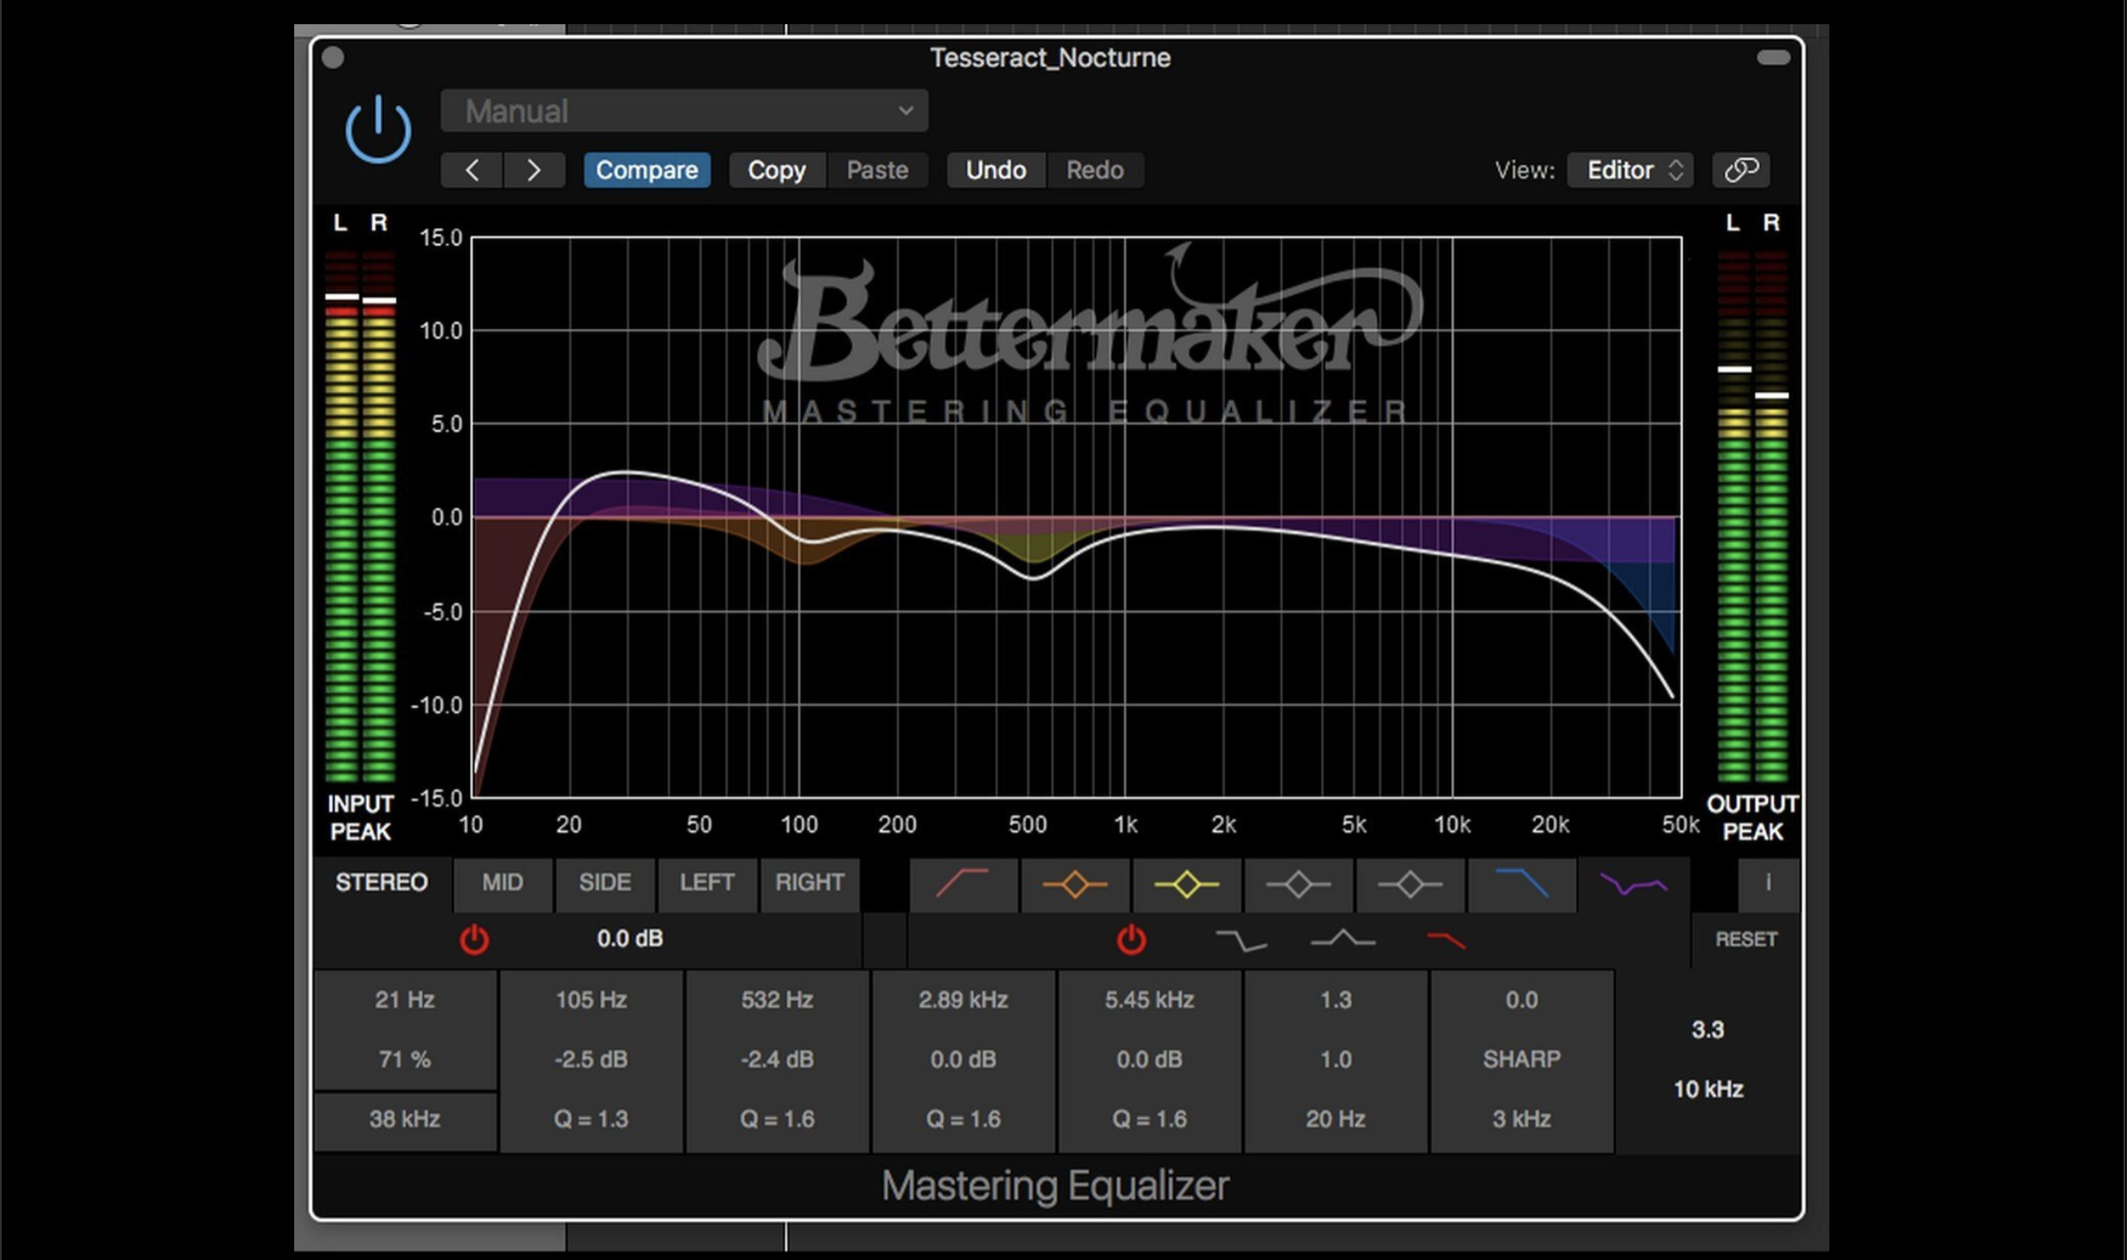Toggle the red power icon beside 0.0 dB
2127x1260 pixels.
coord(474,940)
